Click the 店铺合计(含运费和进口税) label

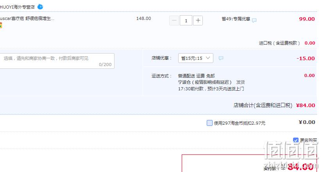coord(263,105)
